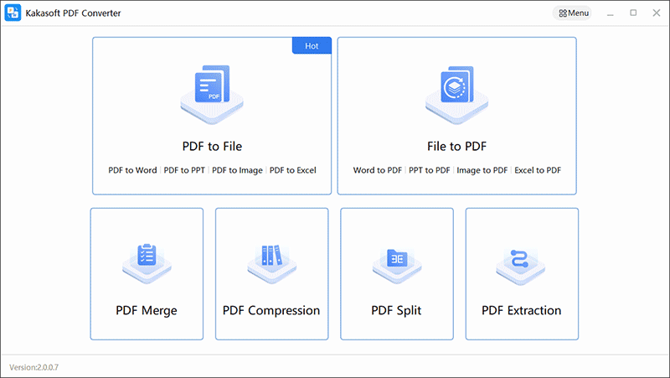This screenshot has width=670, height=378.
Task: Choose Image to PDF option
Action: pos(482,170)
